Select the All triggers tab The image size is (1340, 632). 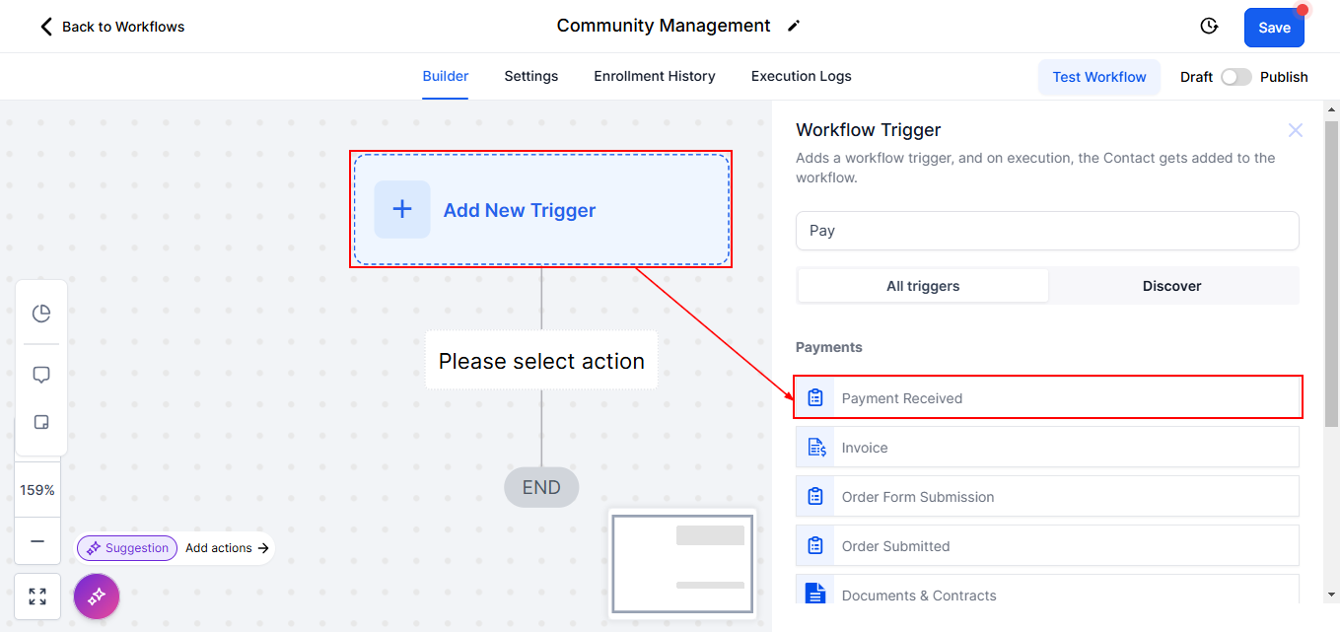(x=923, y=286)
